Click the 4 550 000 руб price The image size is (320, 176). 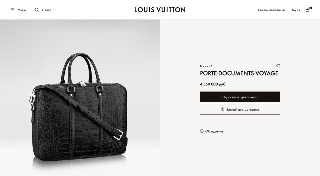coord(213,84)
